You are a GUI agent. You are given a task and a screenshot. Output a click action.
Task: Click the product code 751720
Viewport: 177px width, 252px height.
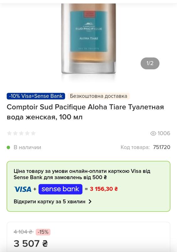point(162,147)
